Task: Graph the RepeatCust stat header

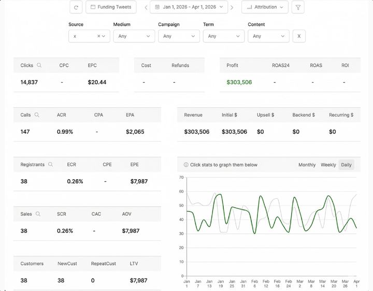Action: [x=103, y=264]
